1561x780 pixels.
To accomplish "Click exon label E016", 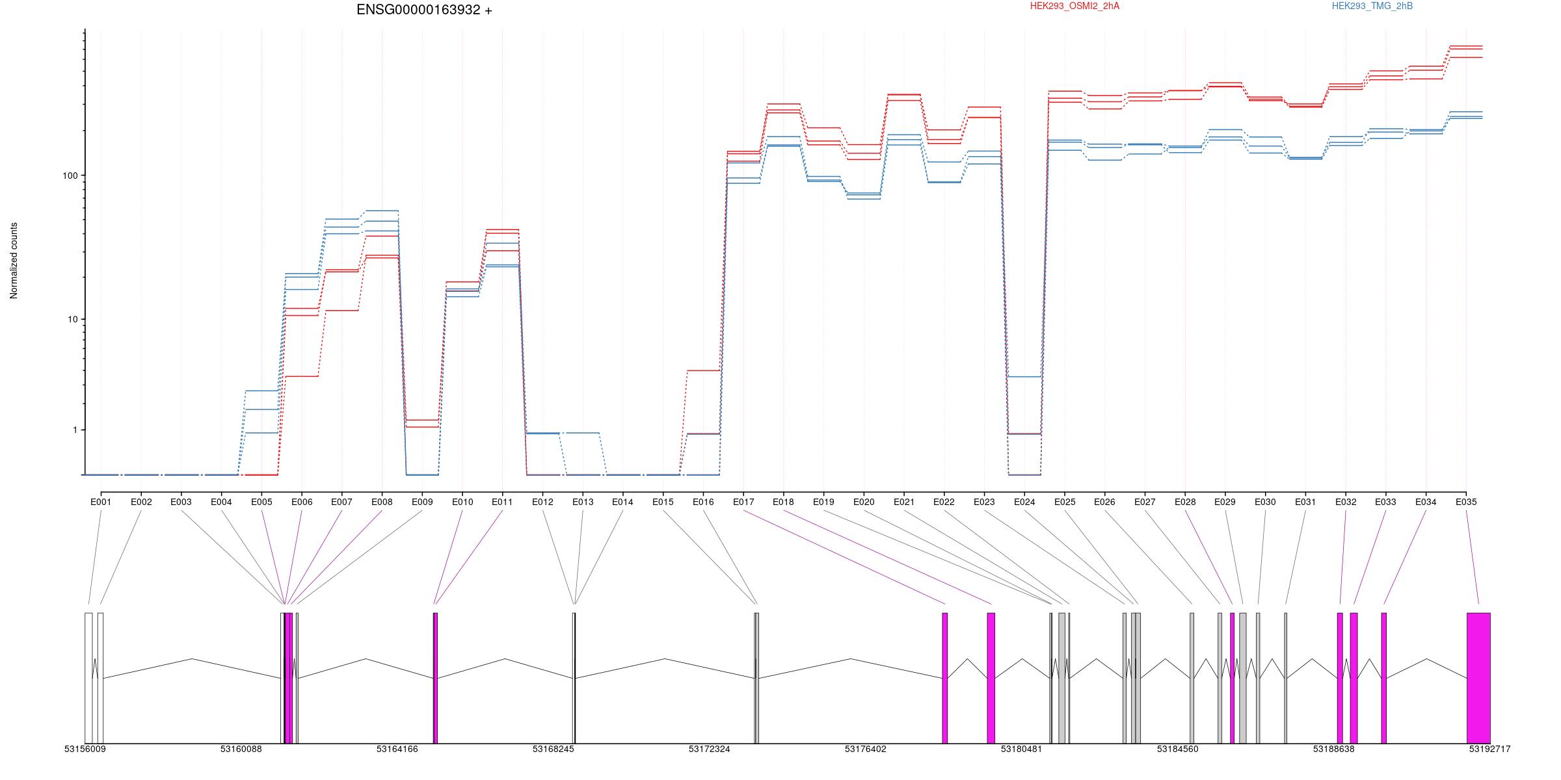I will (703, 502).
